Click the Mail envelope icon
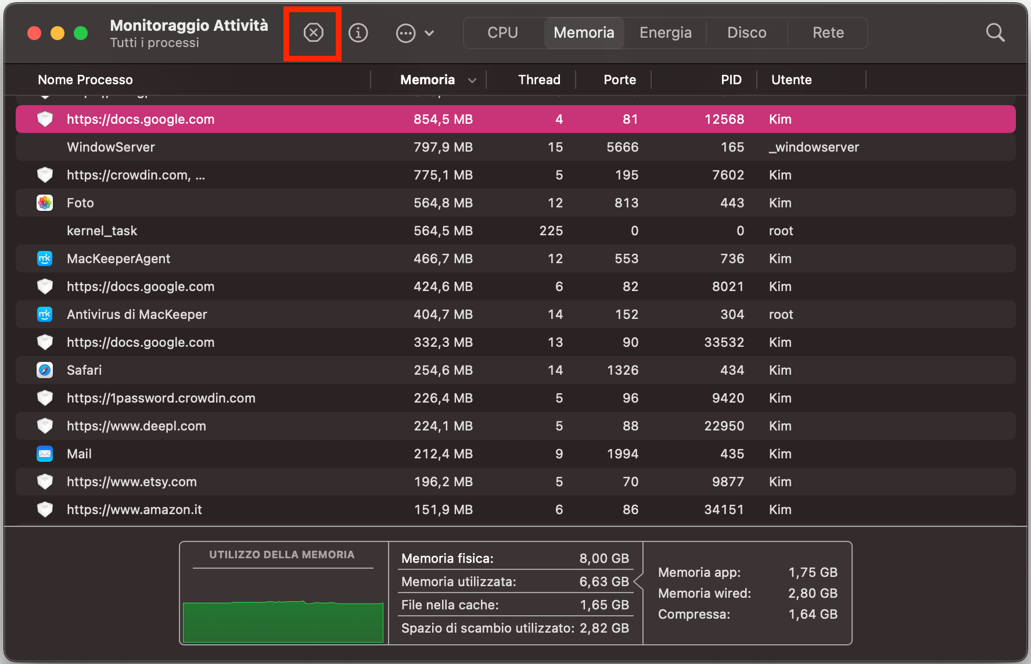This screenshot has width=1031, height=664. (45, 454)
